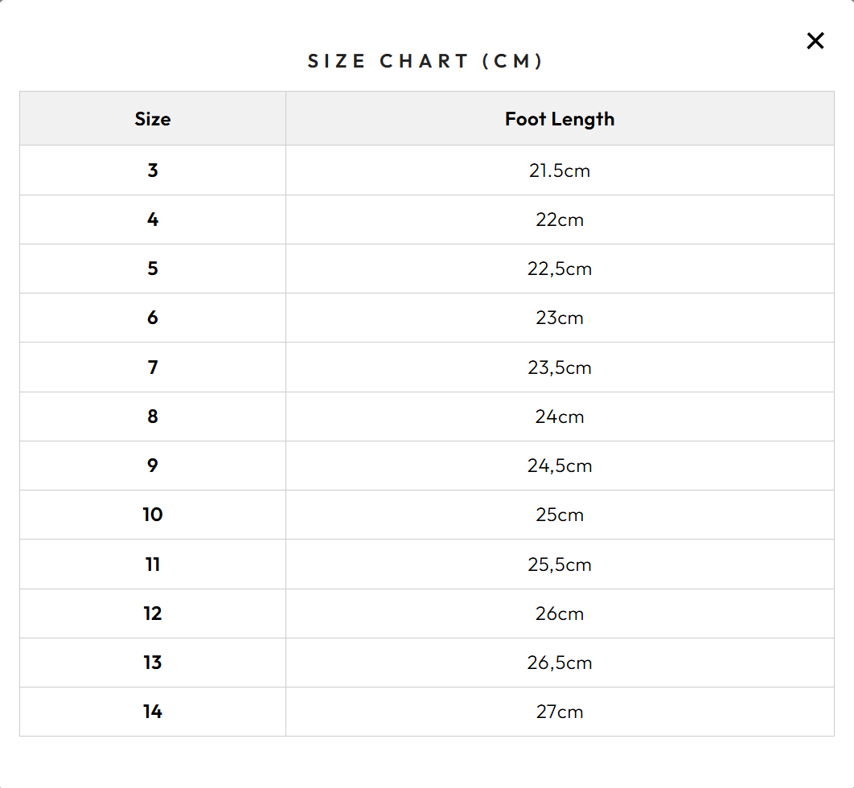Click size 13 row label
Image resolution: width=854 pixels, height=788 pixels.
pyautogui.click(x=153, y=663)
